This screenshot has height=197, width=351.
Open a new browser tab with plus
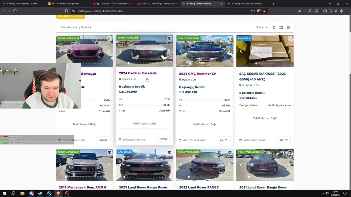(273, 4)
